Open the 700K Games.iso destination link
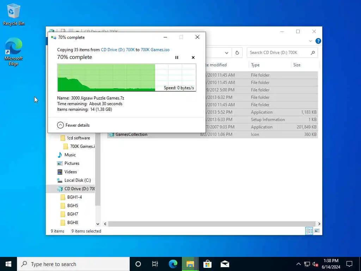This screenshot has width=361, height=271. pyautogui.click(x=155, y=50)
